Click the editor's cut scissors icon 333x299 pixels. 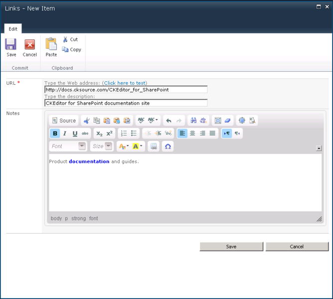click(87, 121)
